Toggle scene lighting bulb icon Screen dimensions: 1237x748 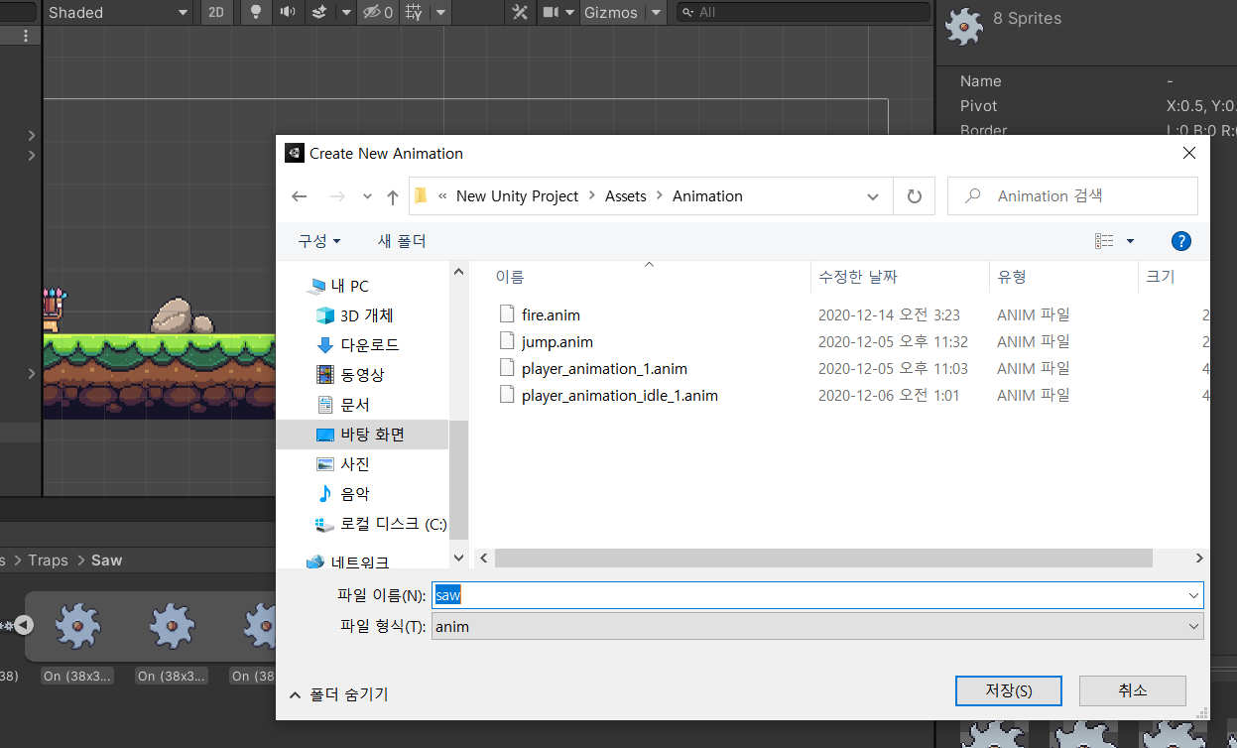[256, 12]
